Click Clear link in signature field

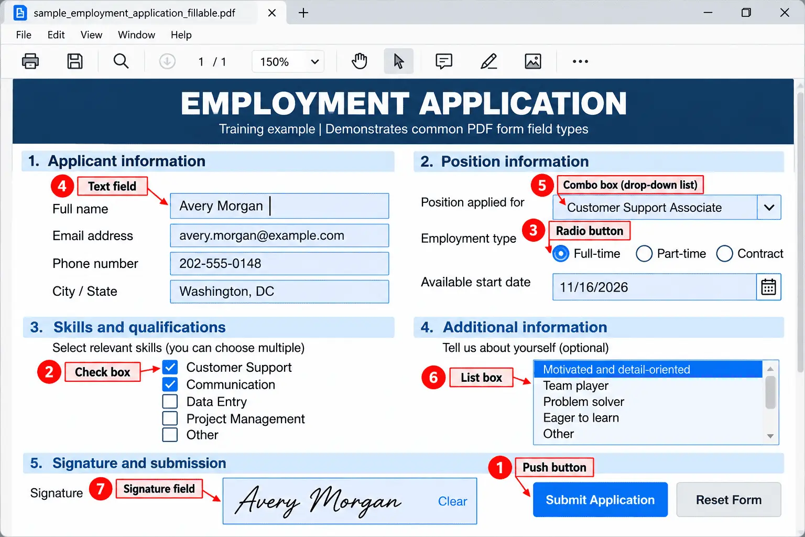click(452, 501)
